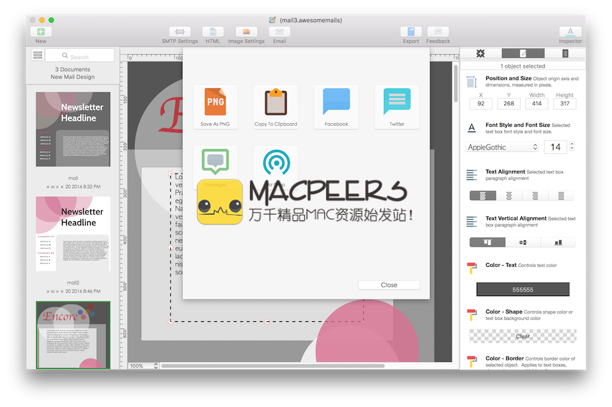Viewport: 612px width, 407px height.
Task: Select the gray 'mail' newsletter thumbnail
Action: [73, 130]
